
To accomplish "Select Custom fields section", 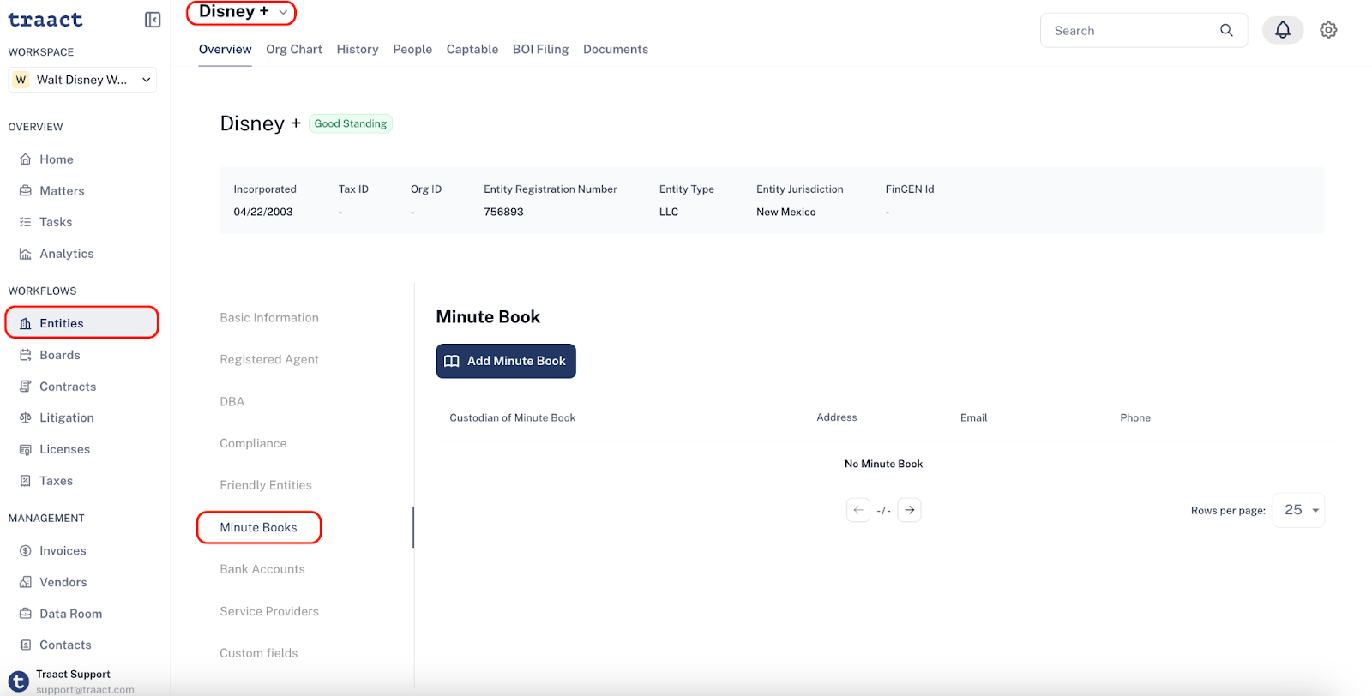I will click(x=259, y=653).
